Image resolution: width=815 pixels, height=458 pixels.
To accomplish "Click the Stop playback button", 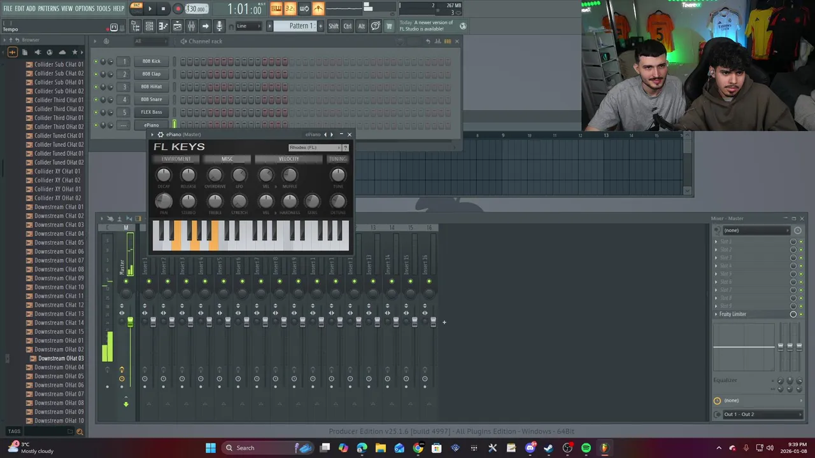I will [x=163, y=9].
